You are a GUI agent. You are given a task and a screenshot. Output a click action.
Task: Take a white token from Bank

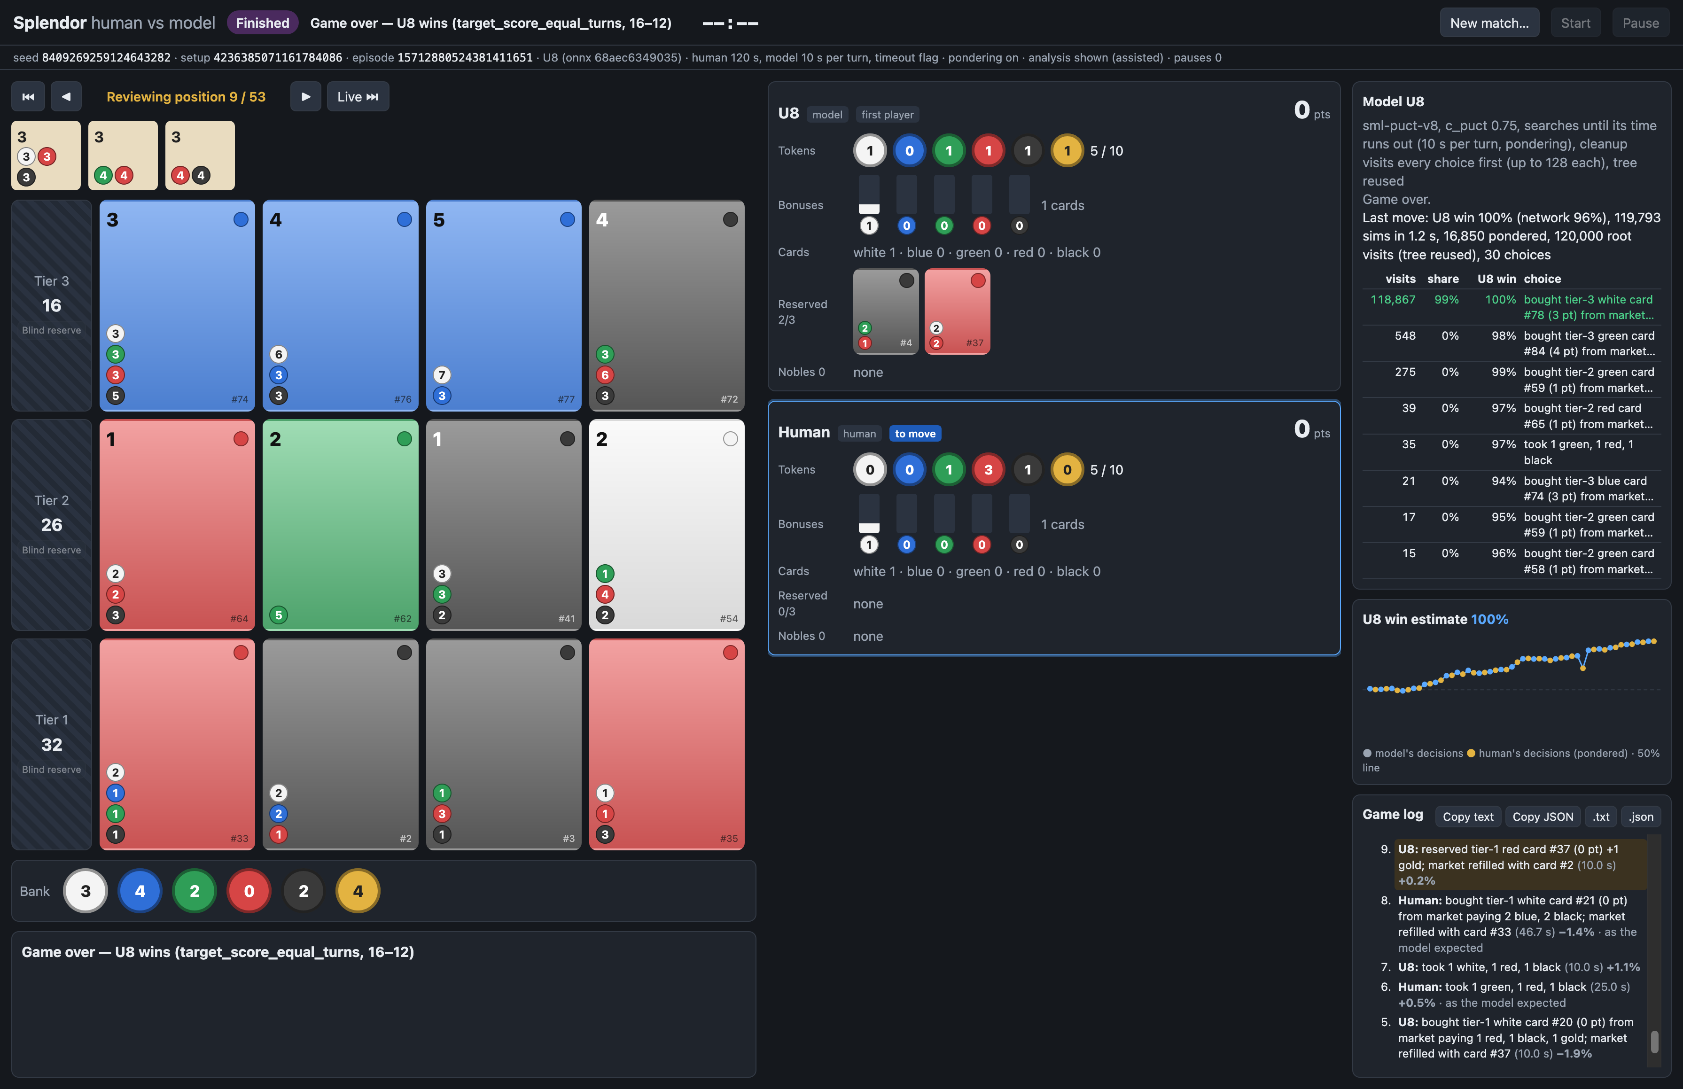(x=86, y=891)
